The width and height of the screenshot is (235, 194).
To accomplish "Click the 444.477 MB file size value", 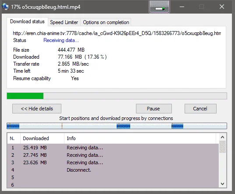I will [x=71, y=50].
